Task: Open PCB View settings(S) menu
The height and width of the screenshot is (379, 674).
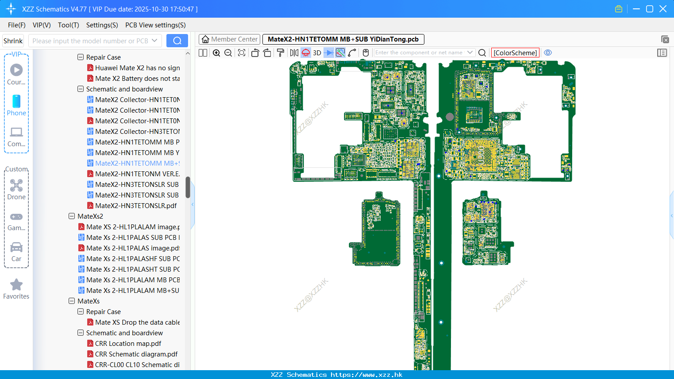Action: click(155, 25)
